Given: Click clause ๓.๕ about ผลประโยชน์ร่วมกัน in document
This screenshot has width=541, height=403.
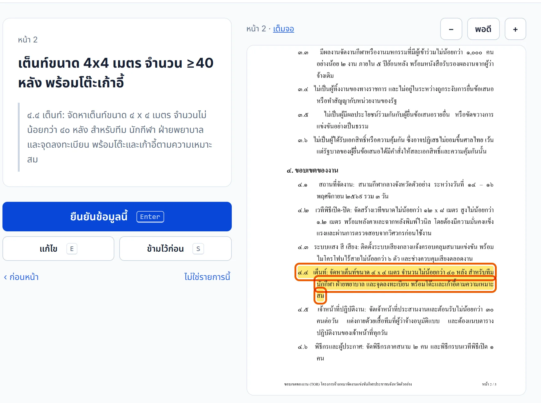Looking at the screenshot, I should [x=396, y=120].
